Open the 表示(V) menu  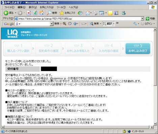point(33,7)
